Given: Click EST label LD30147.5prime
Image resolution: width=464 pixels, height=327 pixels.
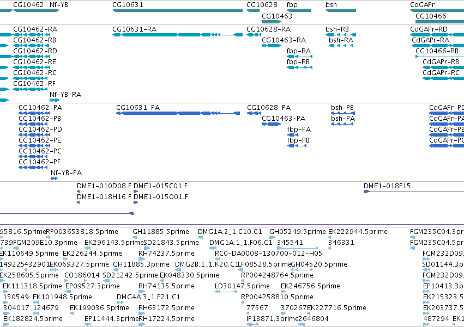Looking at the screenshot, I should tap(242, 286).
